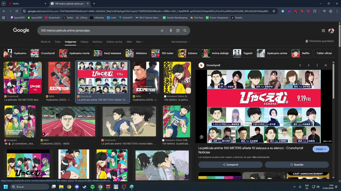Click the Shazam extension icon
This screenshot has width=341, height=191.
click(x=283, y=11)
